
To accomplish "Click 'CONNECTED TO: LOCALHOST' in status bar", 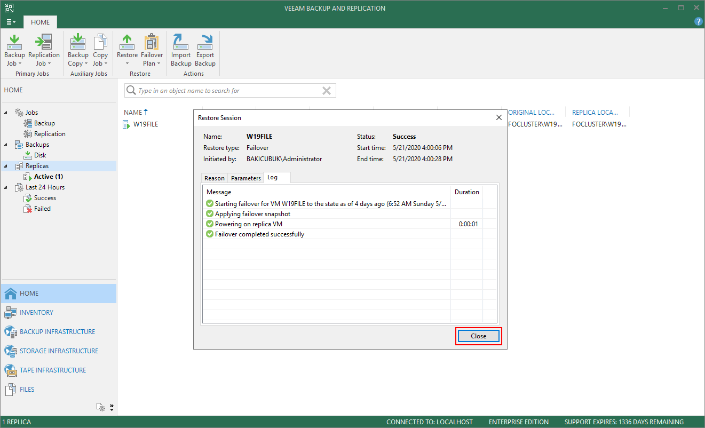I will [x=430, y=422].
